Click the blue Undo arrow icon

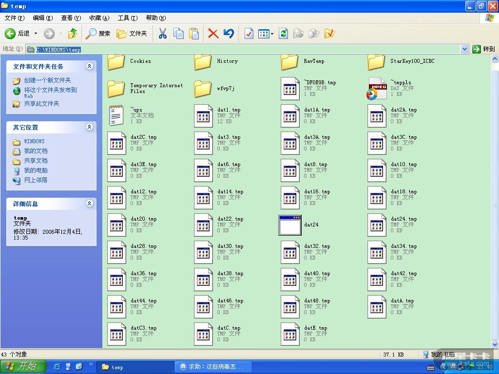click(x=229, y=34)
